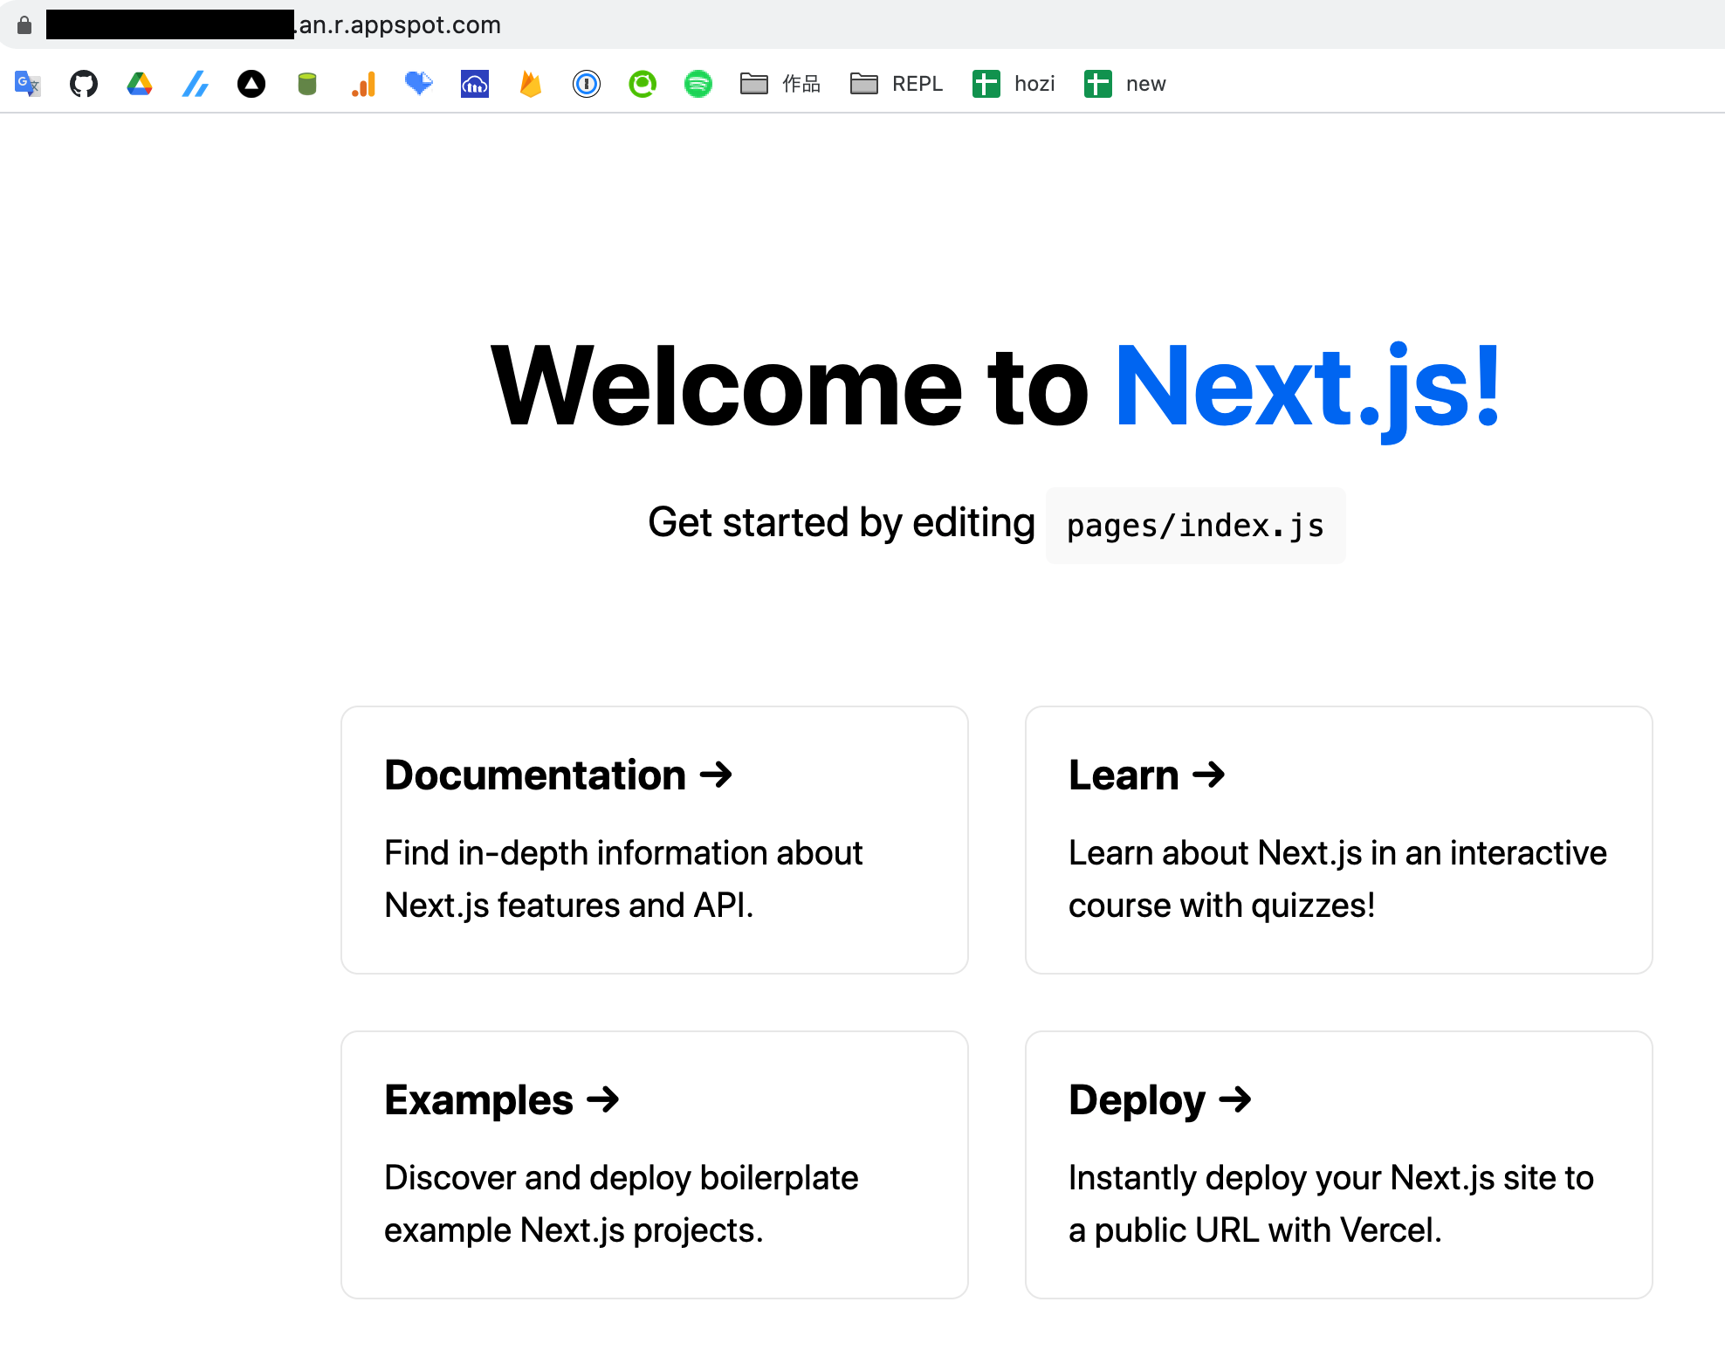Click the green cylinder database bookmark
The height and width of the screenshot is (1371, 1725).
click(x=307, y=84)
